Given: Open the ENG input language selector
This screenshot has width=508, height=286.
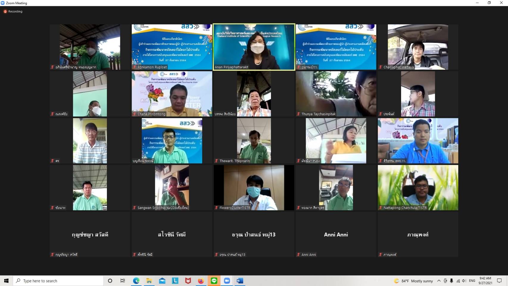Looking at the screenshot, I should point(472,281).
